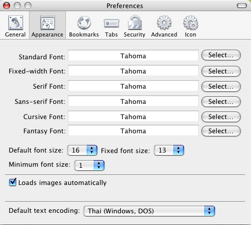
Task: Click the Sans-serif Font Tahoma field
Action: point(133,101)
